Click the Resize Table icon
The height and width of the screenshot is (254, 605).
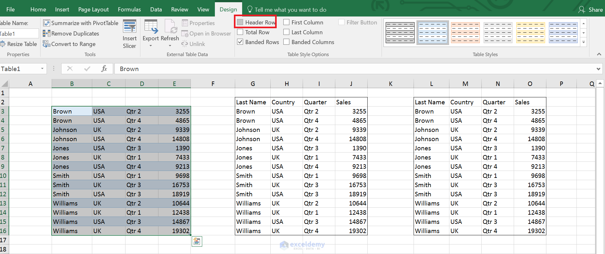pos(3,44)
